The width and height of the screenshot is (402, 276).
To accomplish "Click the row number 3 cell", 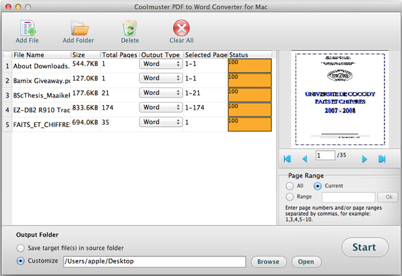I will tap(7, 96).
